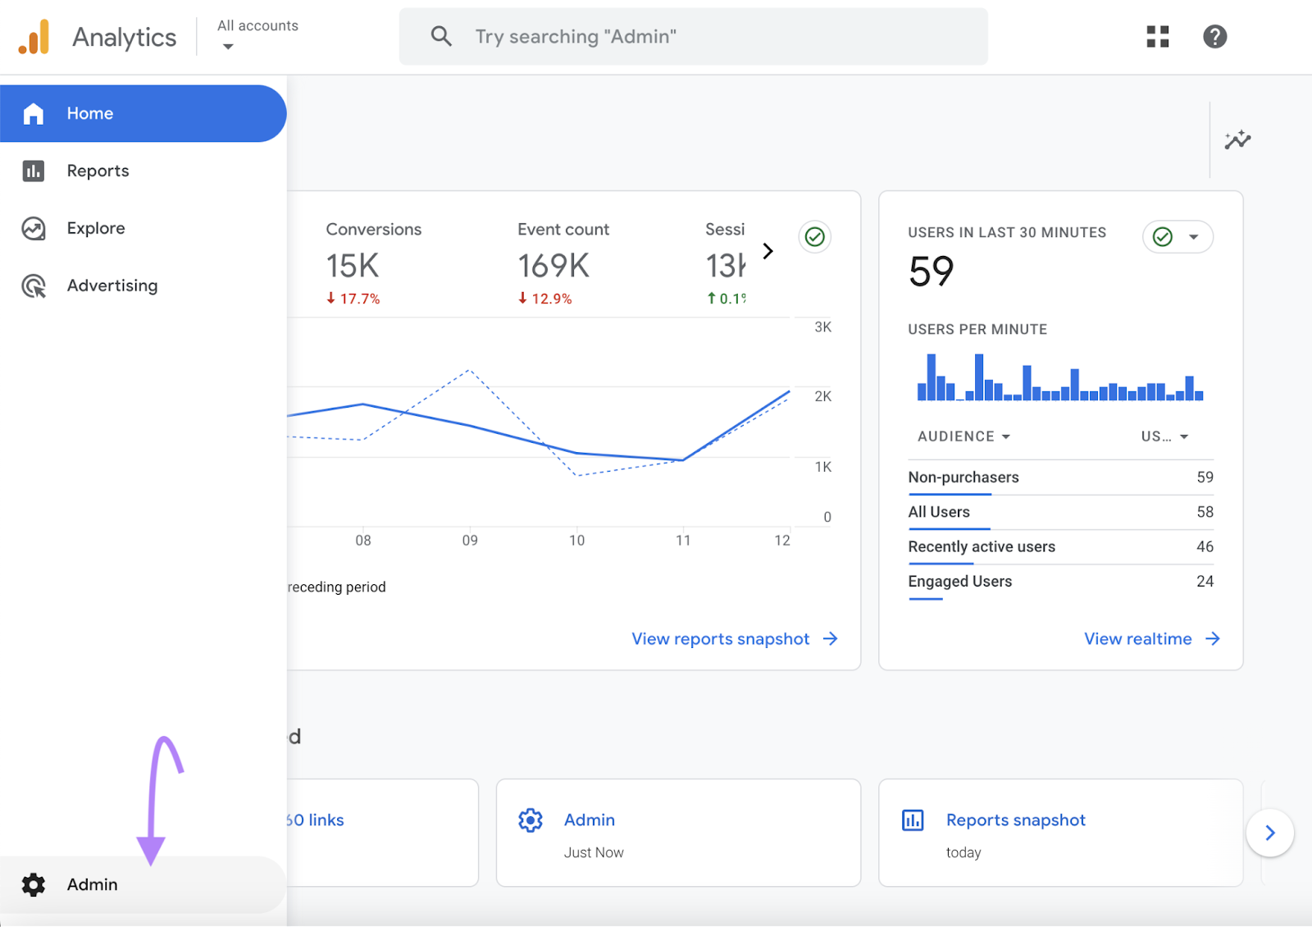Select Advertising from the navigation menu

click(112, 285)
